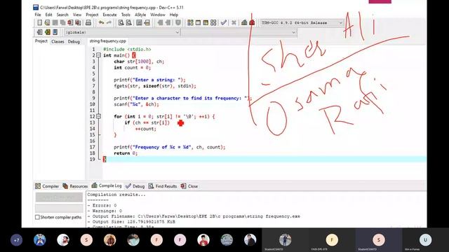Switch to the Compile Log bottom tab

107,185
